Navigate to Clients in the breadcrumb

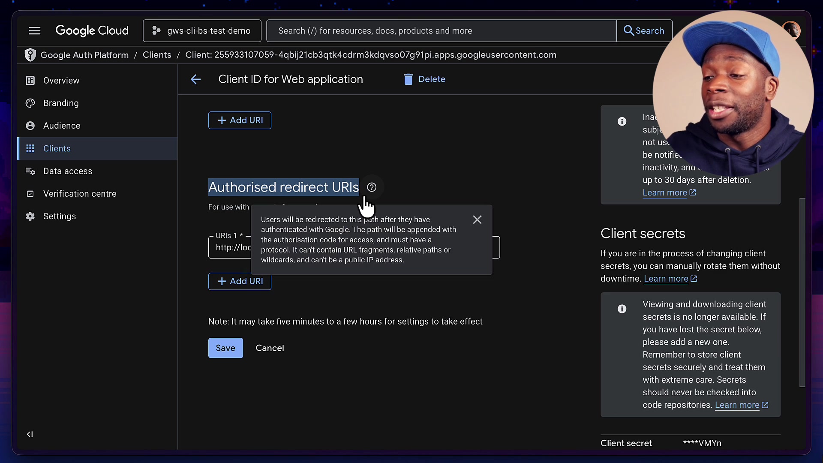click(x=156, y=55)
